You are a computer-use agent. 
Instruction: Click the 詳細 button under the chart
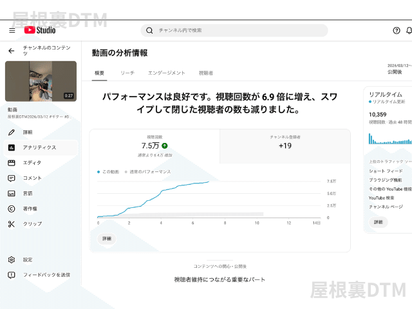pyautogui.click(x=107, y=239)
